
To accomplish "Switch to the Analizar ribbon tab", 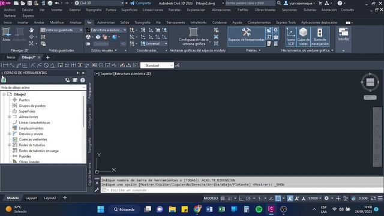I will (76, 22).
